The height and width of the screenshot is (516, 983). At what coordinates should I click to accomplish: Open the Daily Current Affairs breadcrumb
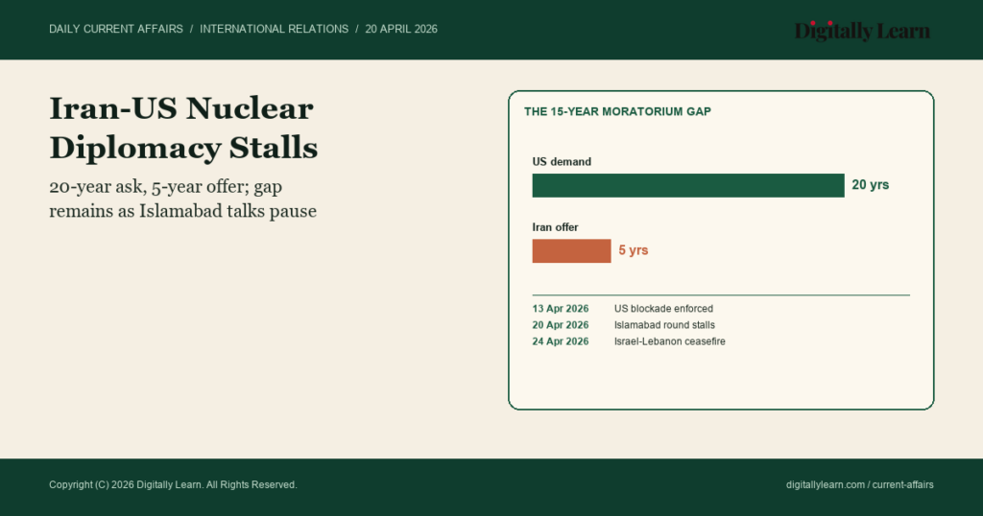point(116,29)
